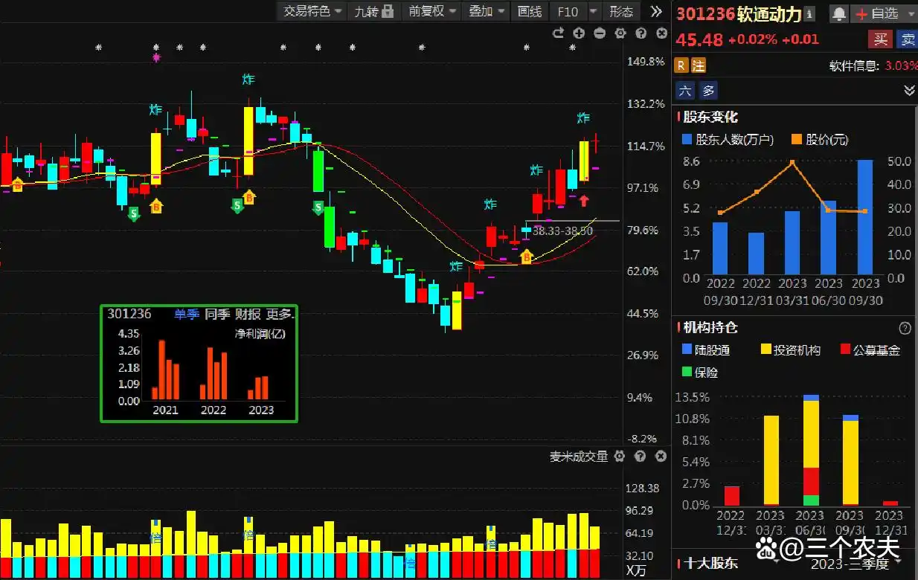
Task: Close the 麦米成交量 volume panel
Action: coord(661,457)
